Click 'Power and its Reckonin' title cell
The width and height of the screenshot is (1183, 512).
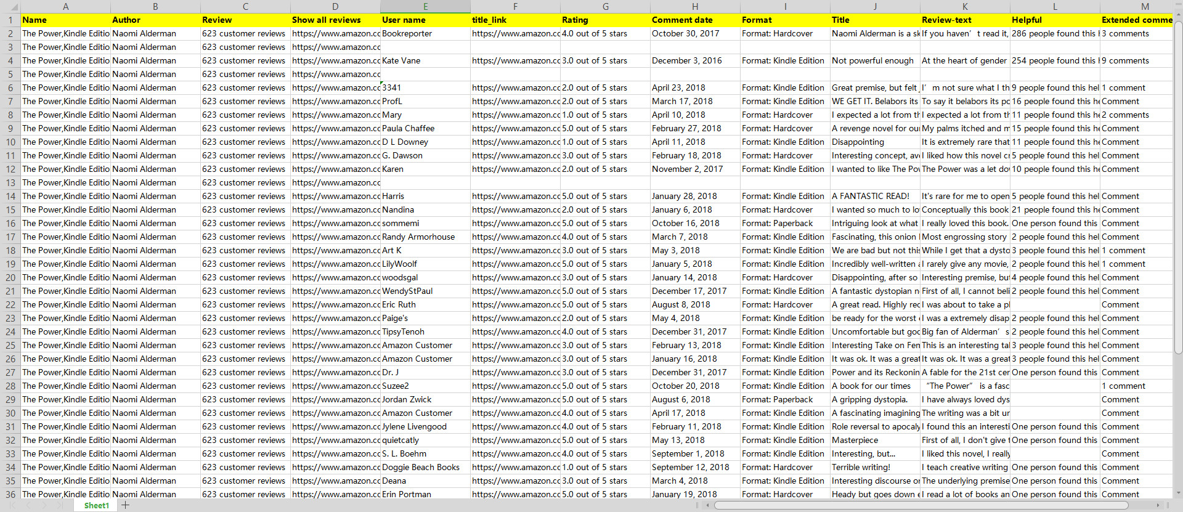tap(875, 372)
